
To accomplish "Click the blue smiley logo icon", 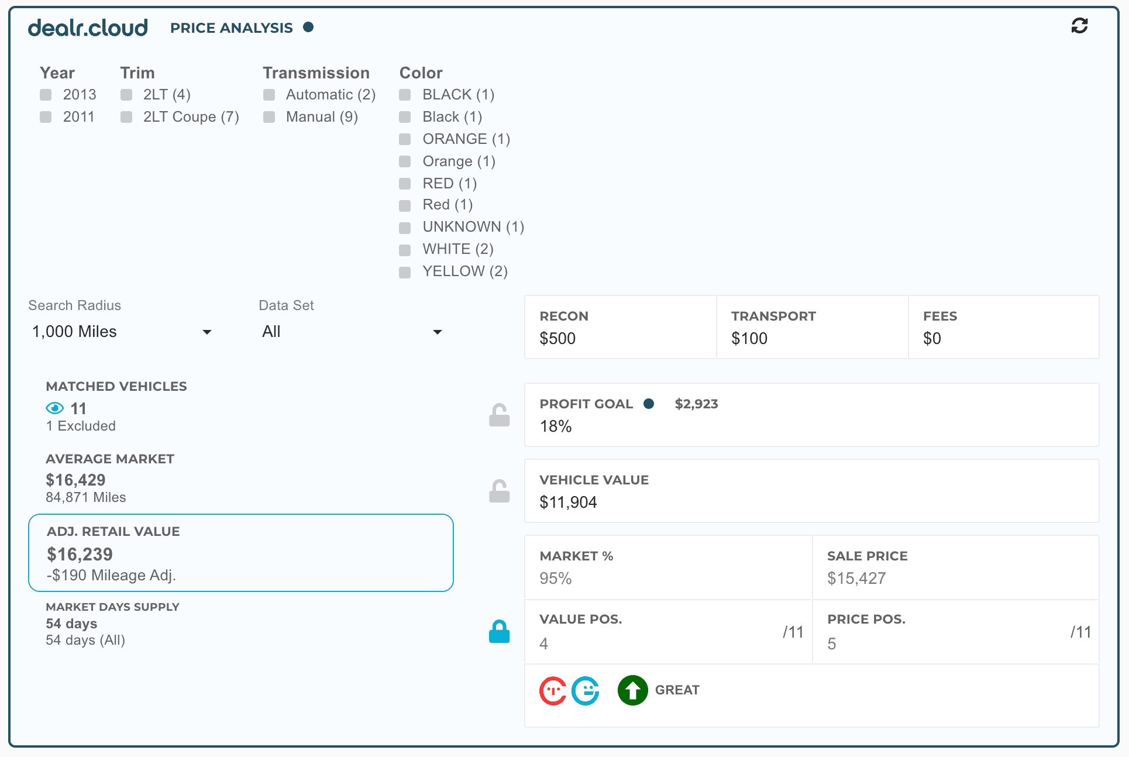I will tap(586, 691).
